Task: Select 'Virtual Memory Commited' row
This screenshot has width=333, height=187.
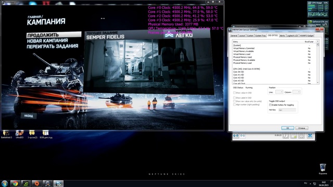Action: tap(275, 48)
